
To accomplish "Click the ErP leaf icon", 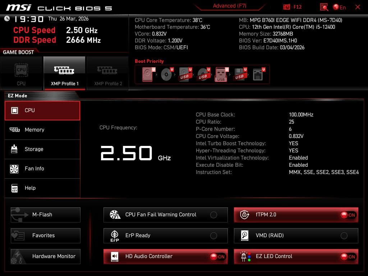I will (115, 236).
